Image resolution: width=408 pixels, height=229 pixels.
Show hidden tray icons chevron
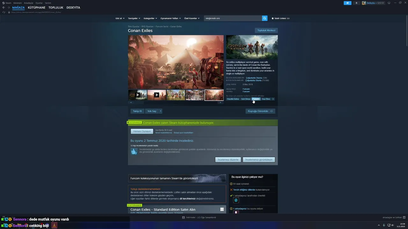click(x=379, y=225)
